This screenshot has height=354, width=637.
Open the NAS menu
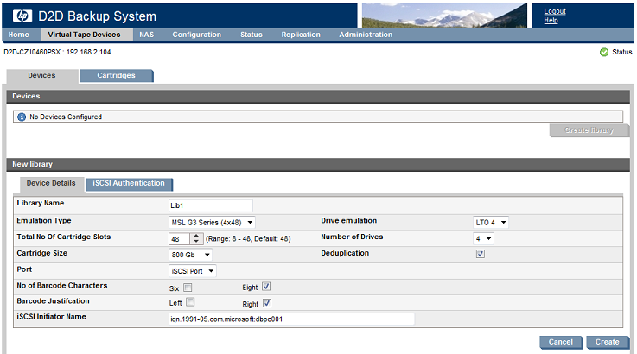coord(147,35)
